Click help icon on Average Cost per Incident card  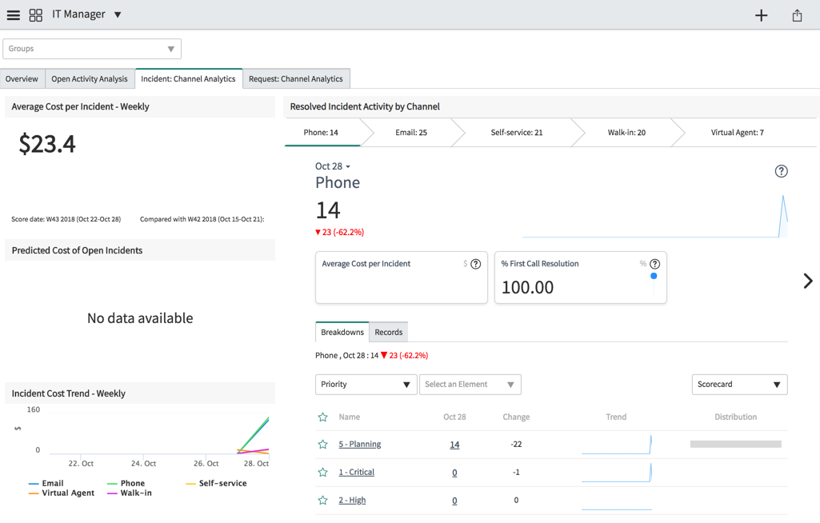[x=475, y=264]
